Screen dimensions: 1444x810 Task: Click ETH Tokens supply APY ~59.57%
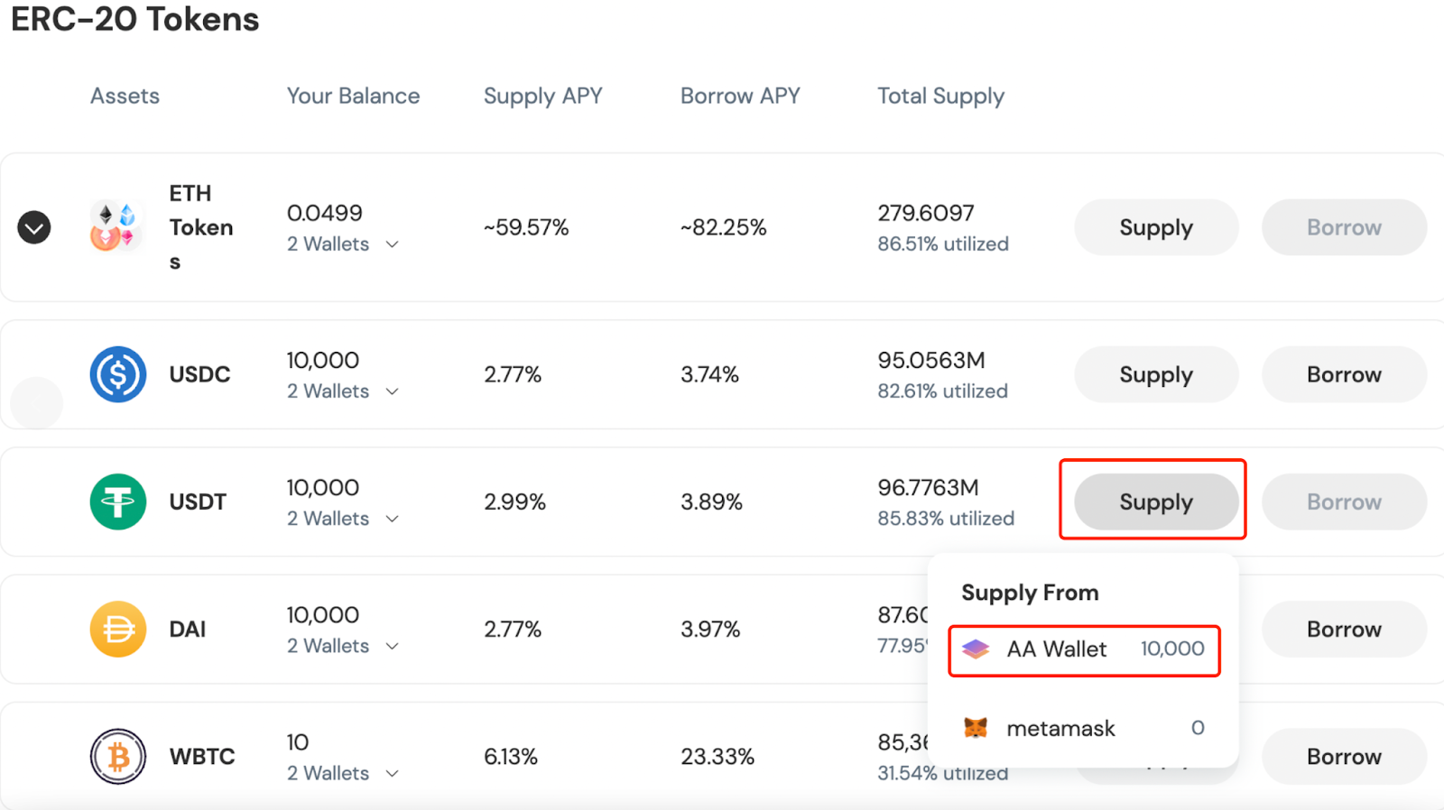pyautogui.click(x=526, y=227)
